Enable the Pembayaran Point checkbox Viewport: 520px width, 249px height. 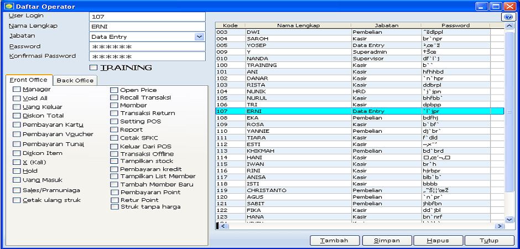coord(114,193)
